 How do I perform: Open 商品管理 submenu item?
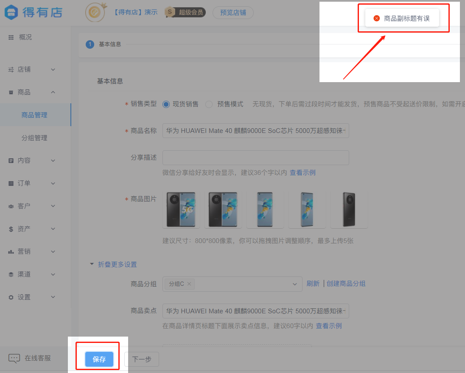34,115
